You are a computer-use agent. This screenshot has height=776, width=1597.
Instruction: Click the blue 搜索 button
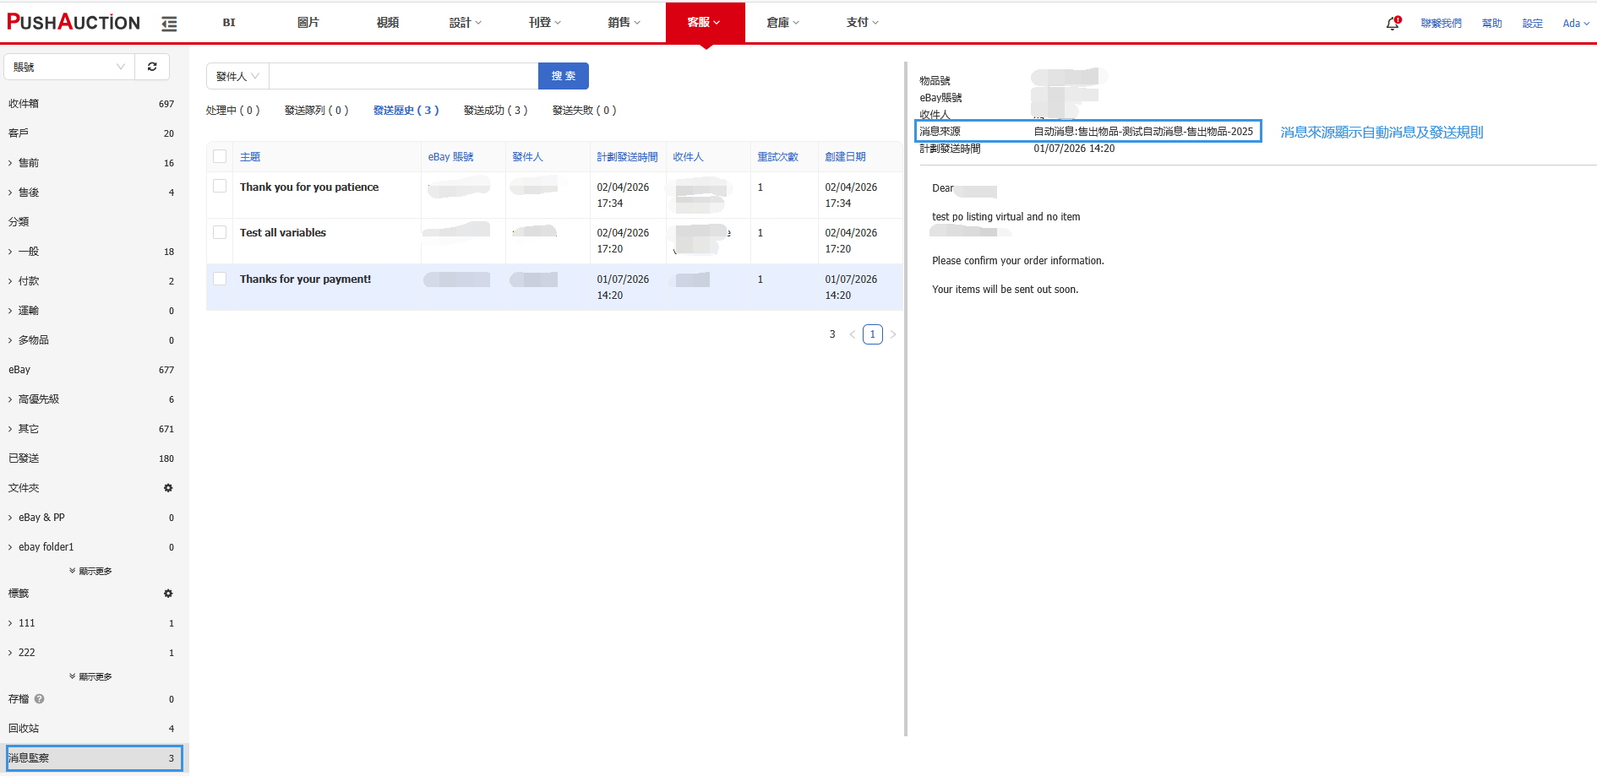pos(563,76)
